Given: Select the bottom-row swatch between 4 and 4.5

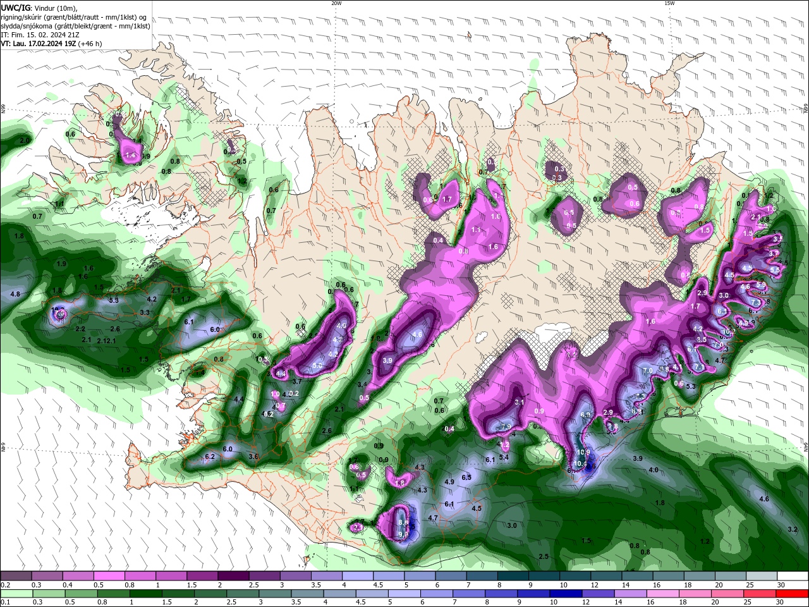Looking at the screenshot, I should point(339,593).
